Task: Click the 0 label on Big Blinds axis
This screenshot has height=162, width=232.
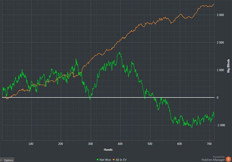Action: coord(217,98)
